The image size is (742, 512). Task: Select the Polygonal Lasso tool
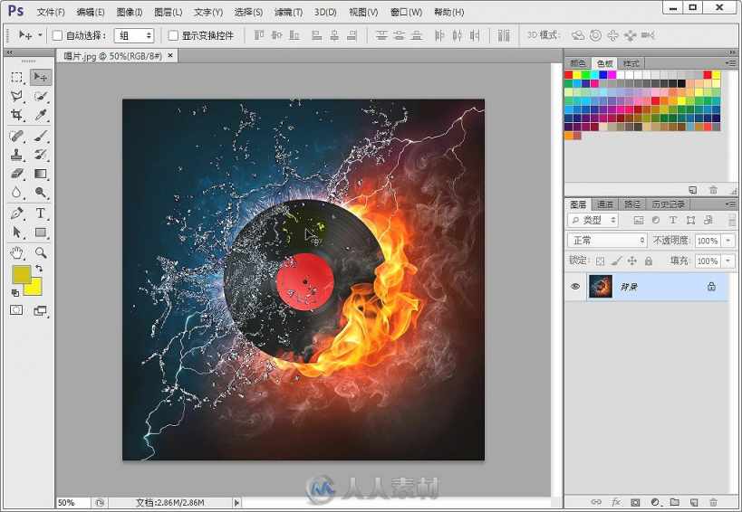click(x=17, y=97)
